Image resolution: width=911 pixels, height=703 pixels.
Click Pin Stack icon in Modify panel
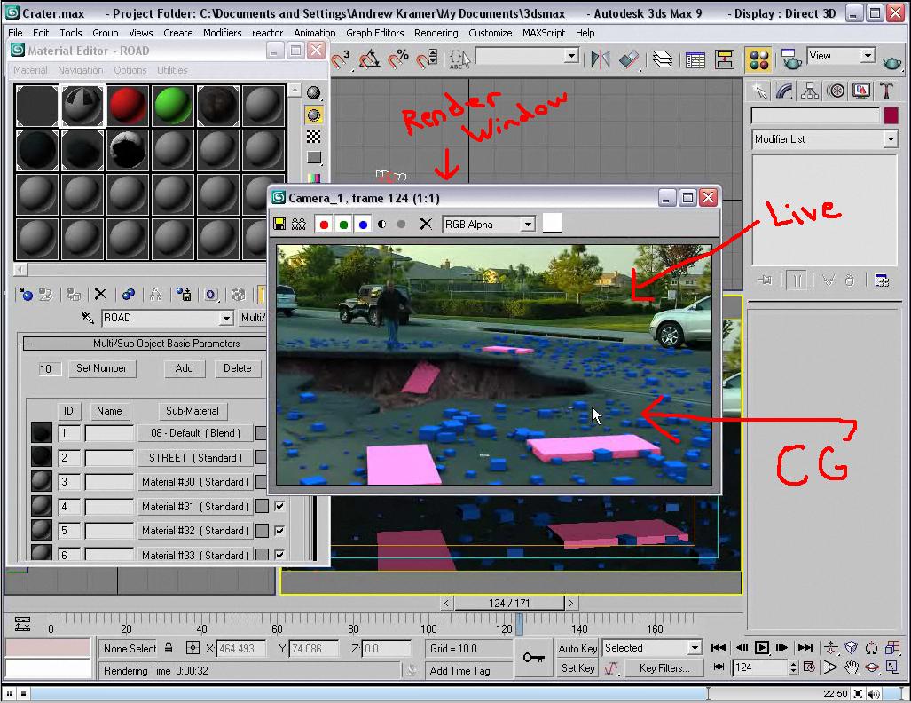click(765, 280)
